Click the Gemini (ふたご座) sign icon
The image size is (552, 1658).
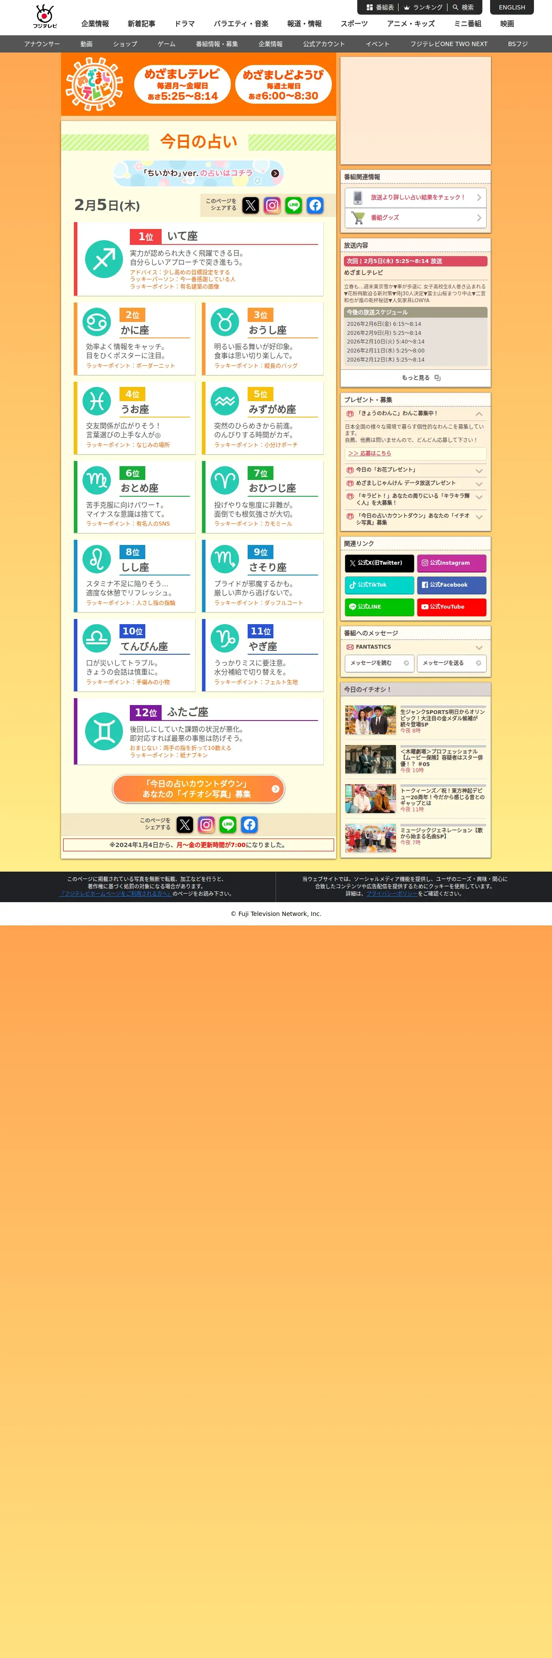pos(104,731)
